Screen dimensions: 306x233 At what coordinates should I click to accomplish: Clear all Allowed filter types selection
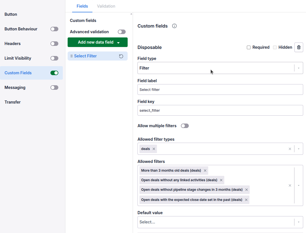(290, 149)
